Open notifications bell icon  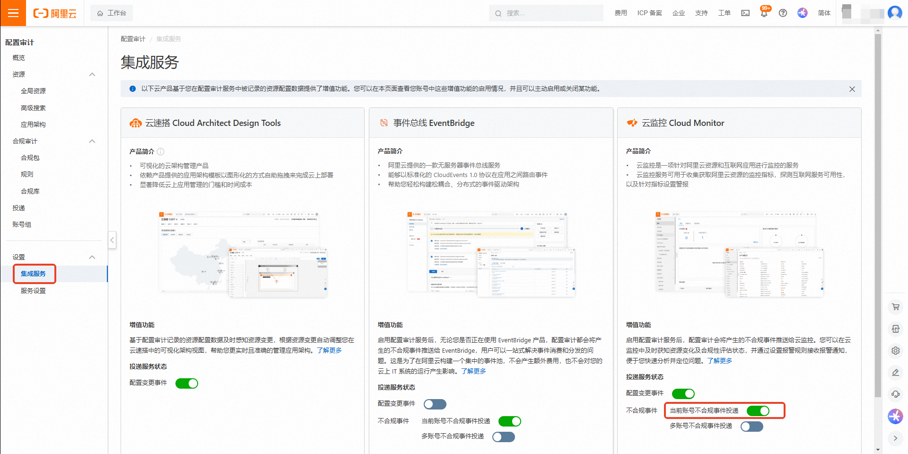pos(764,12)
